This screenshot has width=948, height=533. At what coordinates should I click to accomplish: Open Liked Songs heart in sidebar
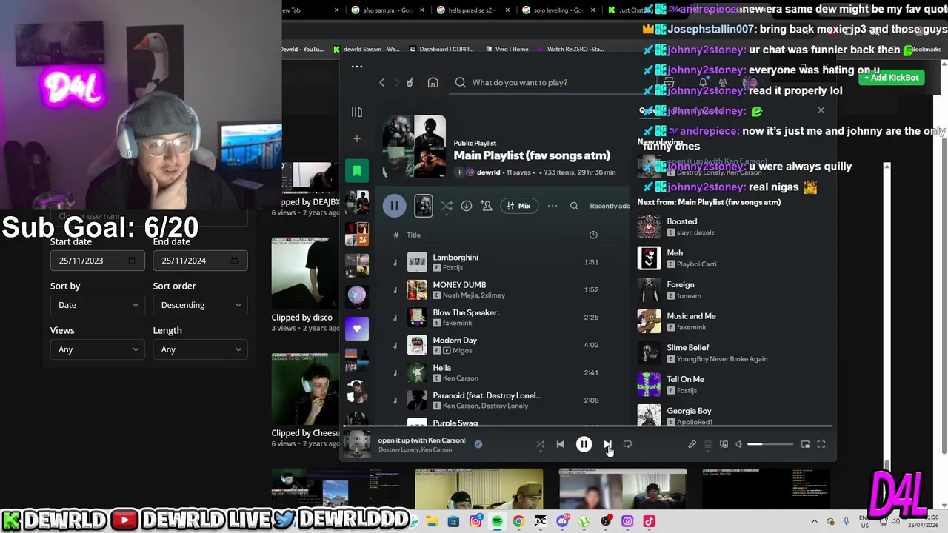(x=357, y=328)
